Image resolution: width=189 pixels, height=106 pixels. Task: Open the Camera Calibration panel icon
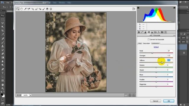click(x=162, y=32)
